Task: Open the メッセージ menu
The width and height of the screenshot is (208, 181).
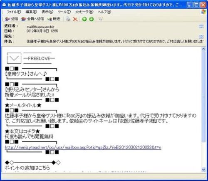Action: [x=84, y=12]
